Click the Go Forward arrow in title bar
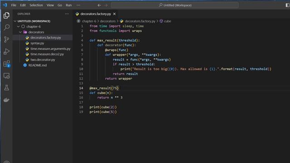 [x=106, y=5]
